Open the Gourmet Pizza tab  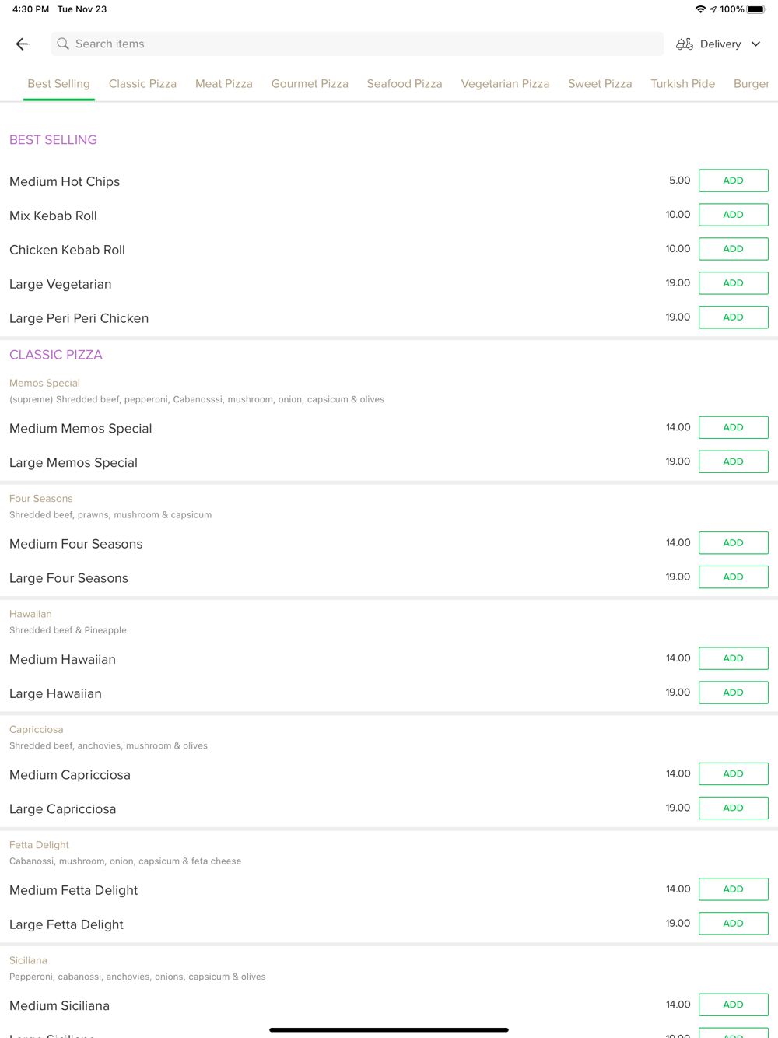click(x=310, y=84)
